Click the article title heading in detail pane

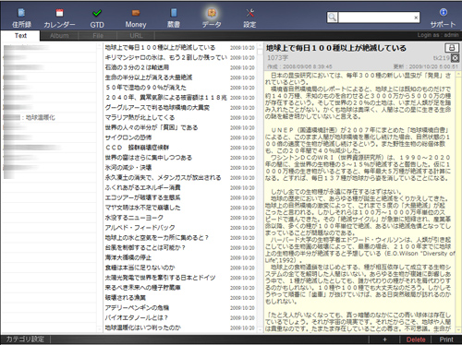336,48
